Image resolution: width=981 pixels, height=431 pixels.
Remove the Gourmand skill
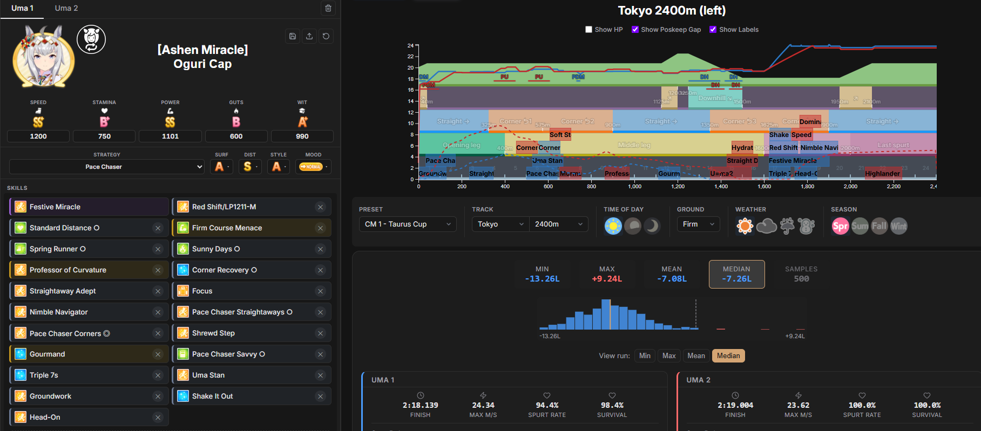pyautogui.click(x=158, y=354)
